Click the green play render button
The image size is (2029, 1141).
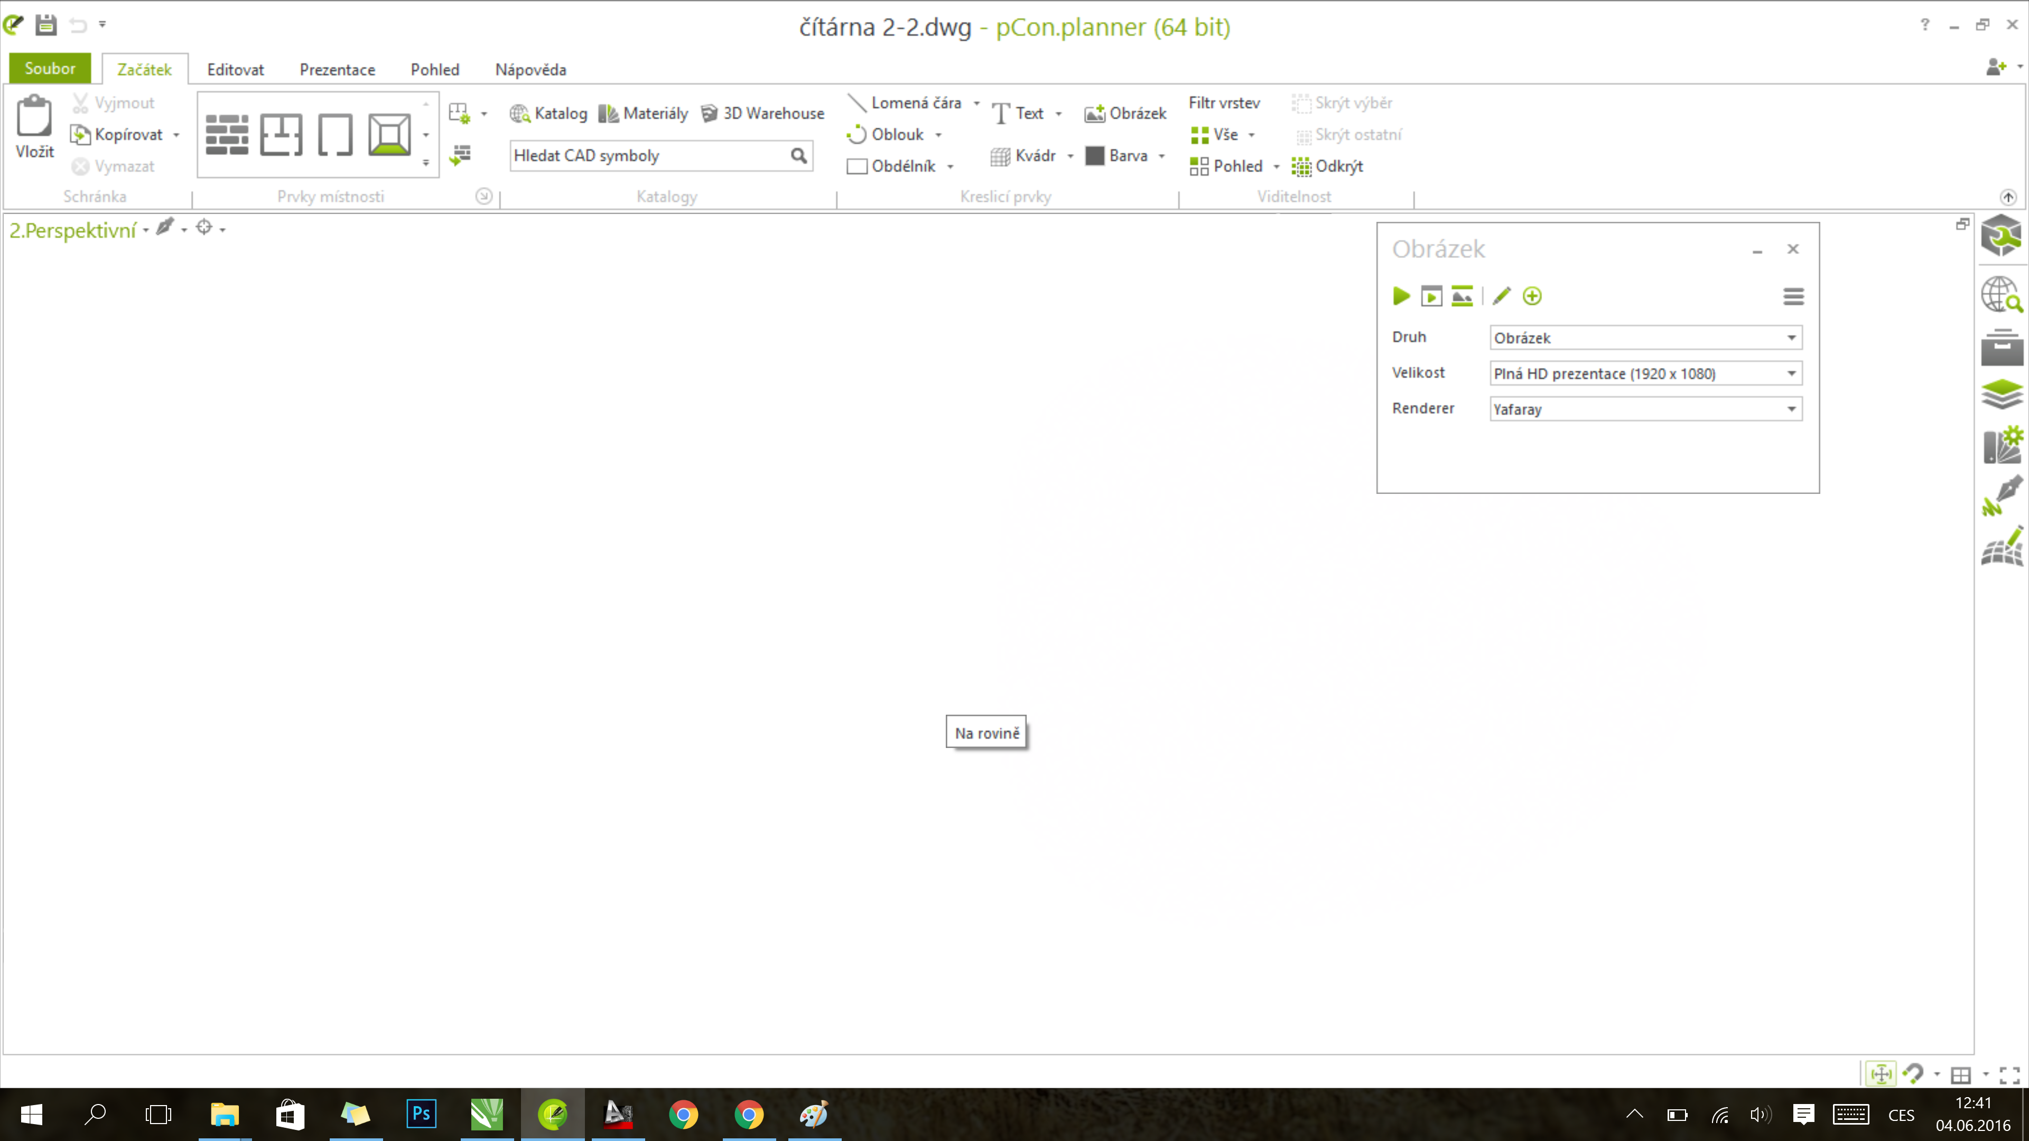tap(1400, 296)
